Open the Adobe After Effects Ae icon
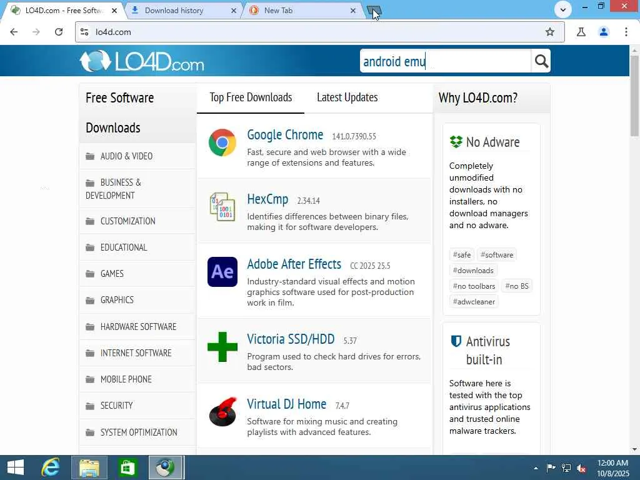This screenshot has width=640, height=480. coord(222,272)
